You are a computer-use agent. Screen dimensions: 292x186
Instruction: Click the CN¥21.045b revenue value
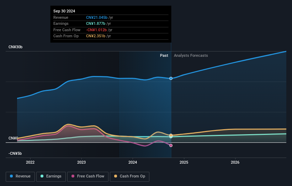point(97,17)
